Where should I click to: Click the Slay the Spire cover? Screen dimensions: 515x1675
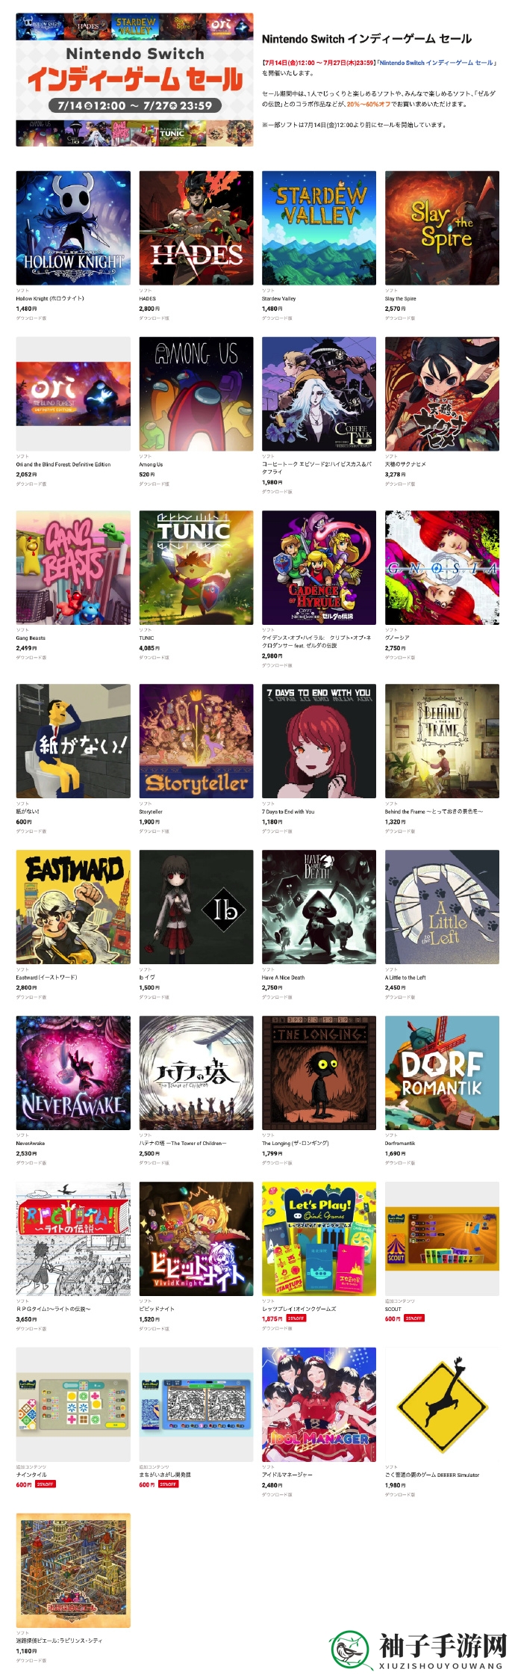[x=443, y=228]
